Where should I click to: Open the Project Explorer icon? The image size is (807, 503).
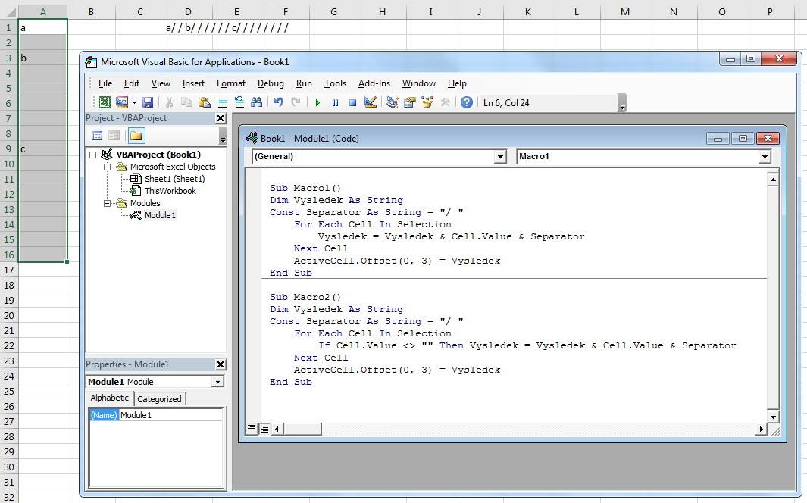(x=393, y=102)
